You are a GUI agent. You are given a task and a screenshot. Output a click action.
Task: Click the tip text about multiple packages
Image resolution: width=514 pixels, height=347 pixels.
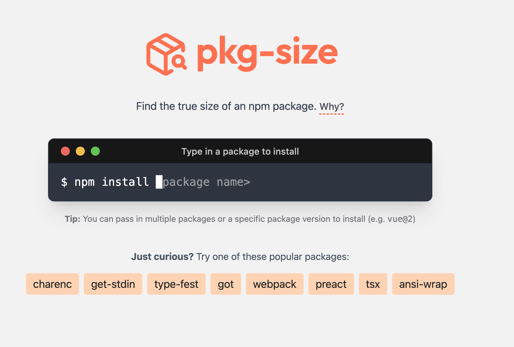click(240, 219)
